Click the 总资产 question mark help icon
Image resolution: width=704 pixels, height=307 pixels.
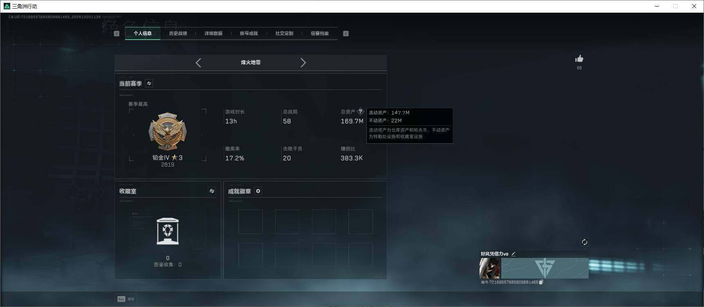coord(360,111)
